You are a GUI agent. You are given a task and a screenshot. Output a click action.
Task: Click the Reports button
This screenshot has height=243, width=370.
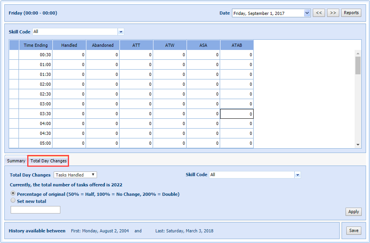(351, 13)
